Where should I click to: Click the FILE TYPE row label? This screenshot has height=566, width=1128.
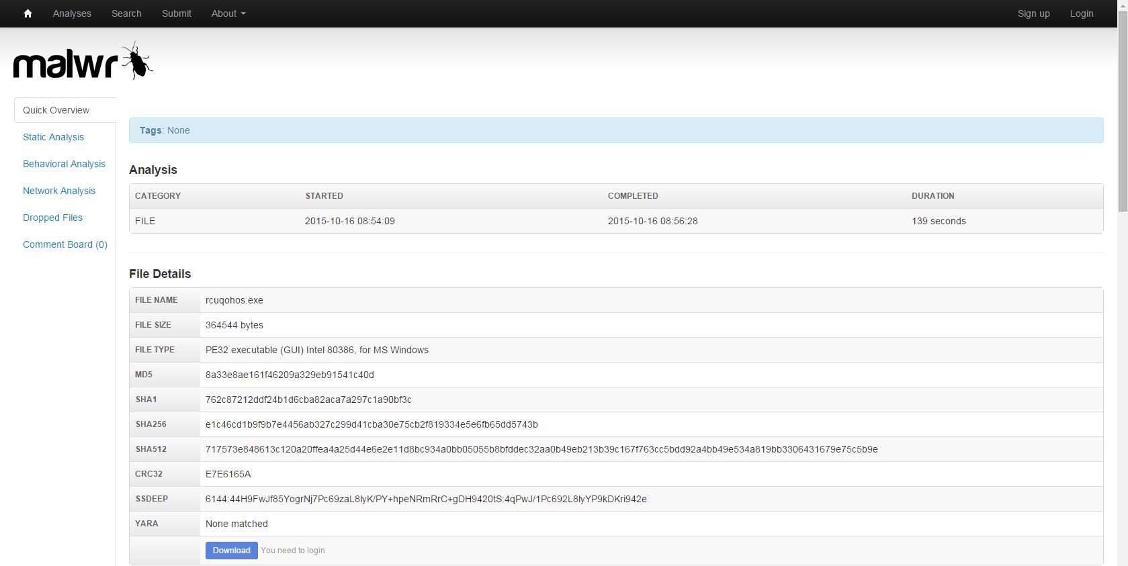[x=155, y=350]
